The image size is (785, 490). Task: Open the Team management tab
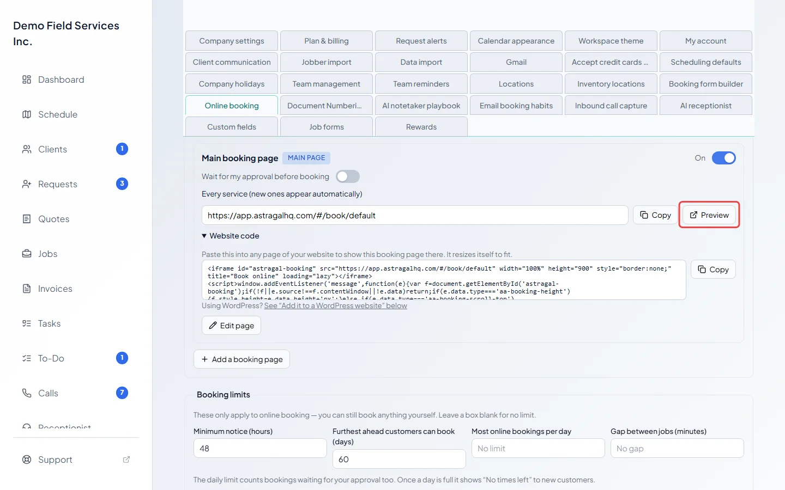pos(327,84)
